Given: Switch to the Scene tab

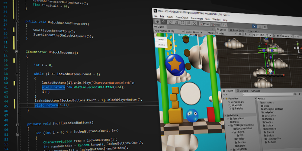Looking at the screenshot, I should pyautogui.click(x=222, y=30).
